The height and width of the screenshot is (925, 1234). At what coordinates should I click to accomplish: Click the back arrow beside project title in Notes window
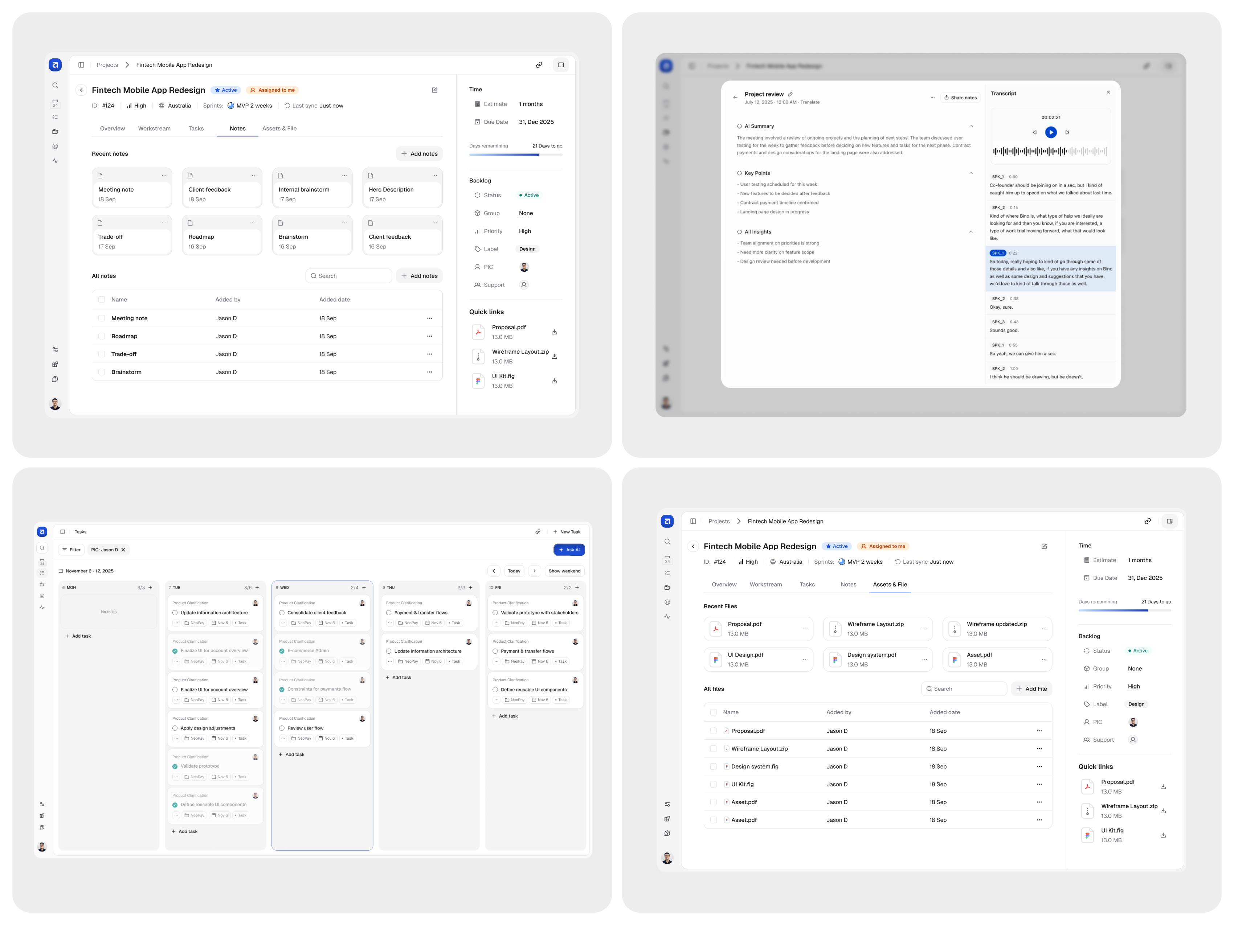click(x=81, y=90)
